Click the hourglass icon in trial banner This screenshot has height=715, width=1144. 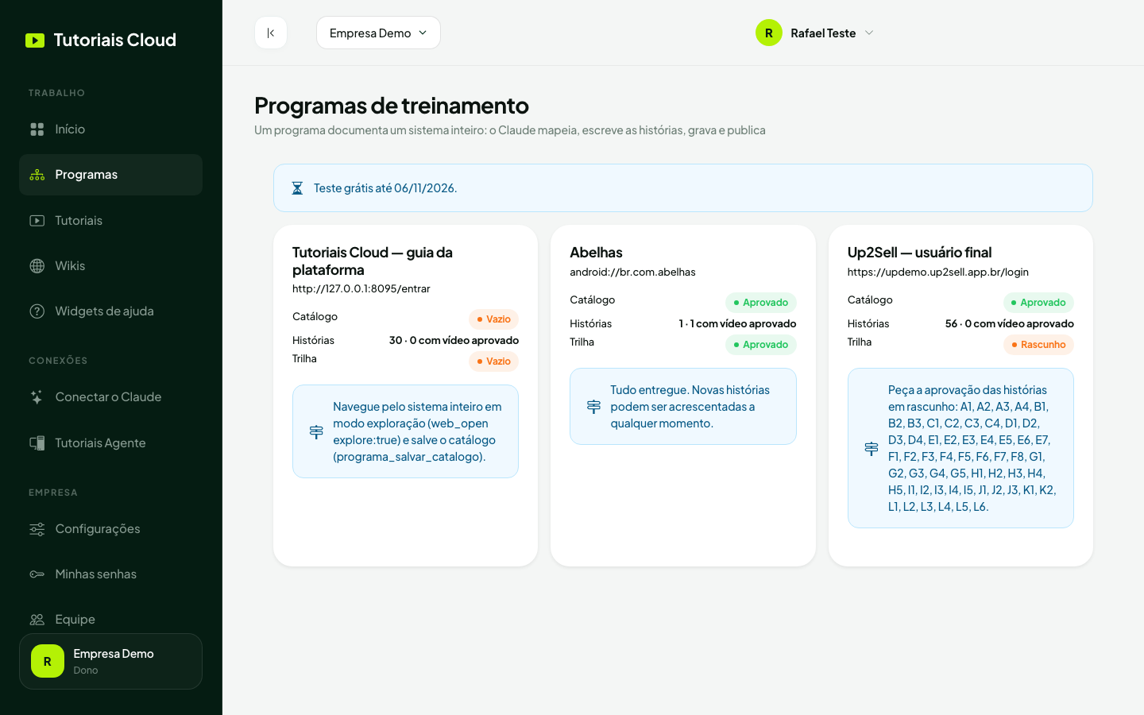297,188
